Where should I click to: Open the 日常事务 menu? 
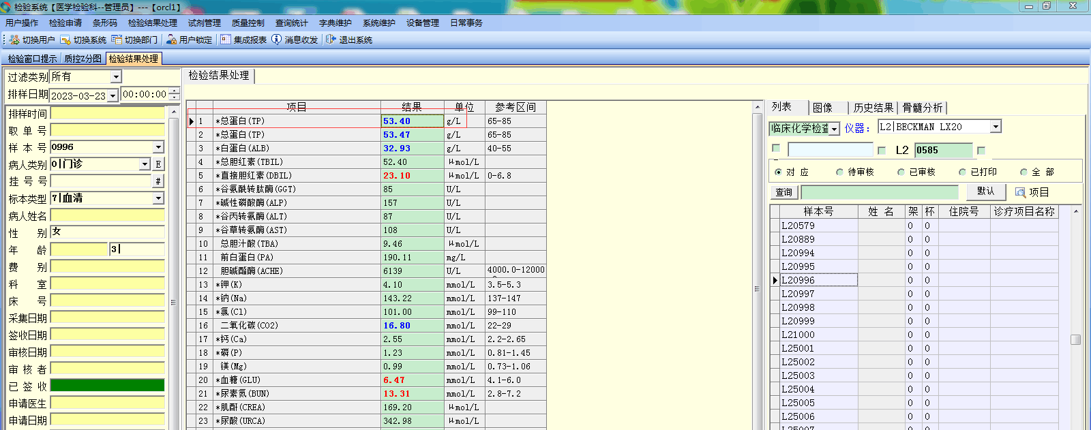[x=466, y=23]
